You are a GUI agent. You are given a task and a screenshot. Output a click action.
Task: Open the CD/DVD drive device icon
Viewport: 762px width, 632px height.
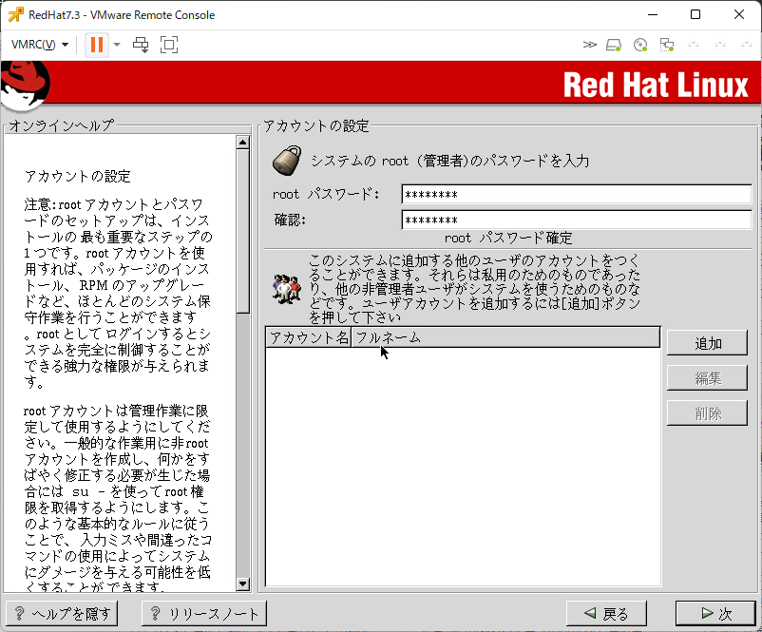[x=640, y=46]
